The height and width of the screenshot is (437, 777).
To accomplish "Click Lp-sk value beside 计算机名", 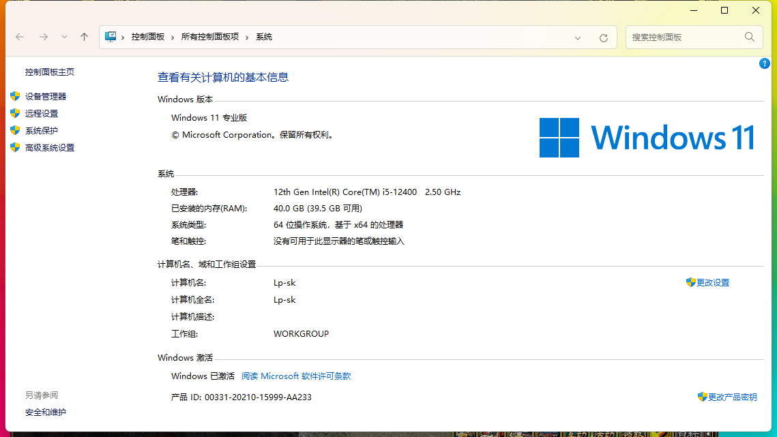I will [x=284, y=283].
